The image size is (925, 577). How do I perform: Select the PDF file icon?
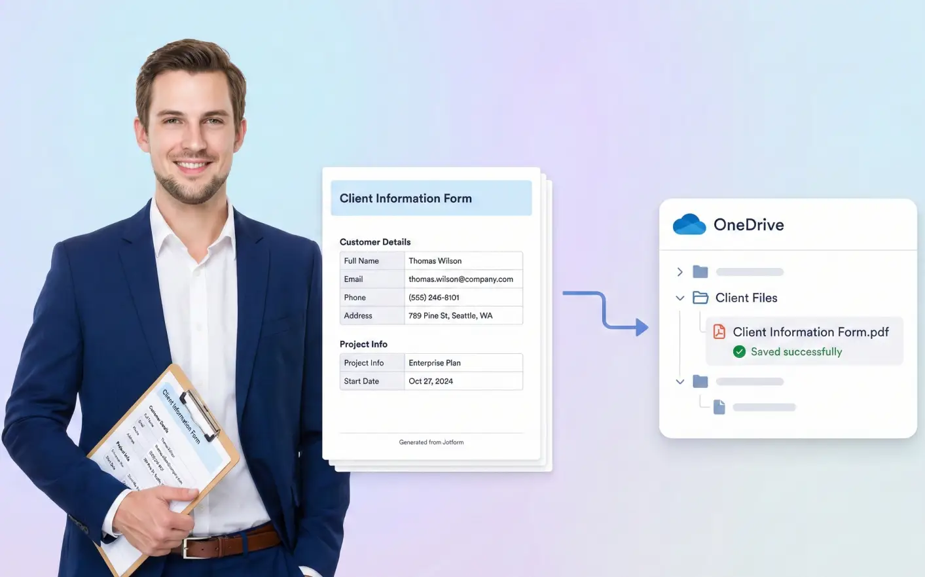click(x=719, y=332)
